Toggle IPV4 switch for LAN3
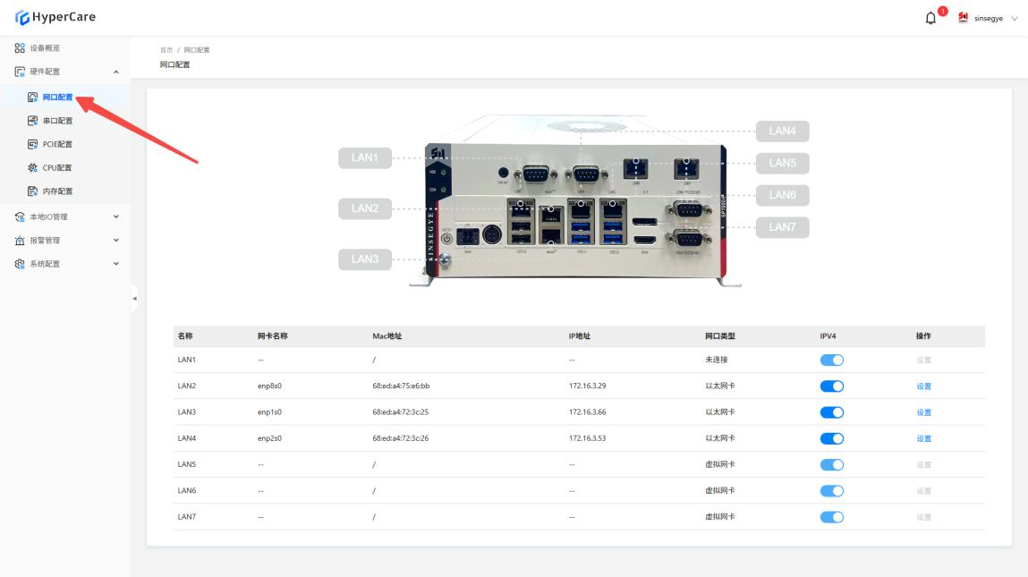 831,412
